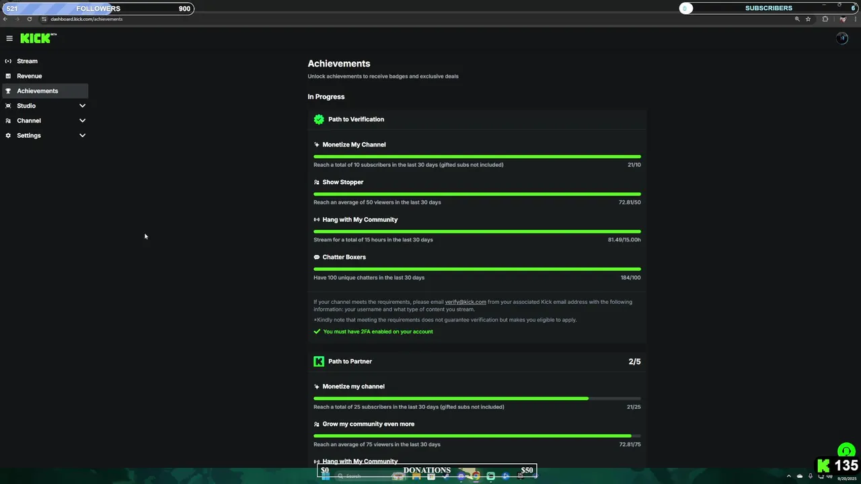Click the Stream broadcast icon in sidebar
The height and width of the screenshot is (484, 861).
(8, 61)
